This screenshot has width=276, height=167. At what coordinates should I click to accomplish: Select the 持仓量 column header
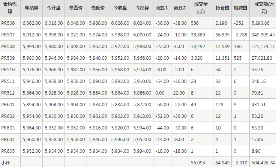click(x=222, y=8)
